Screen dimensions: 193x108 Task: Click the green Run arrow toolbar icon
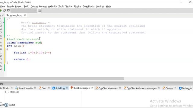click(1, 10)
